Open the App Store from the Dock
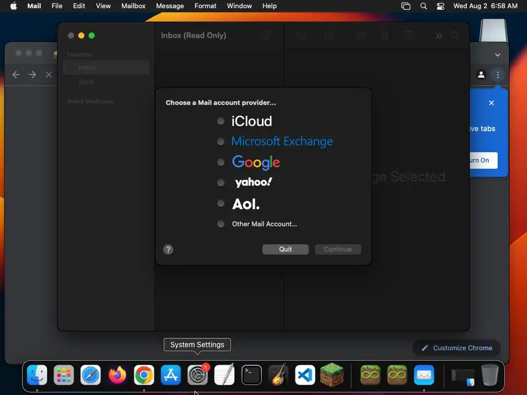 [171, 374]
